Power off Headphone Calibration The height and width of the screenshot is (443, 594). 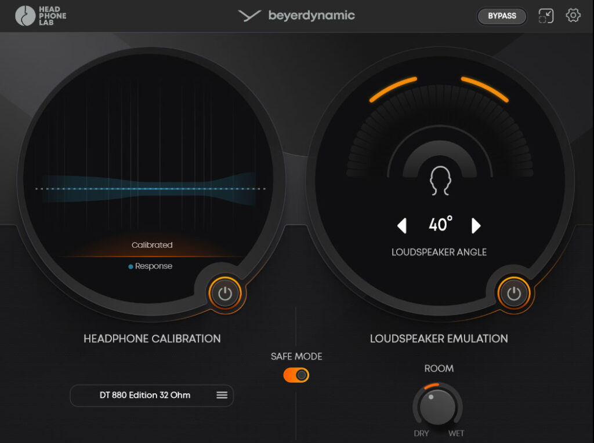point(226,294)
